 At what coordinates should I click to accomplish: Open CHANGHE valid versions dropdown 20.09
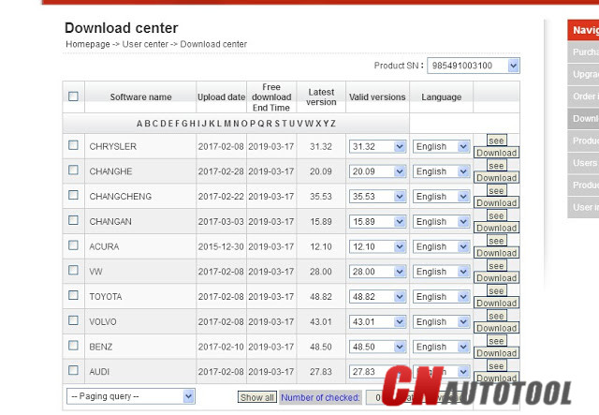(x=377, y=171)
